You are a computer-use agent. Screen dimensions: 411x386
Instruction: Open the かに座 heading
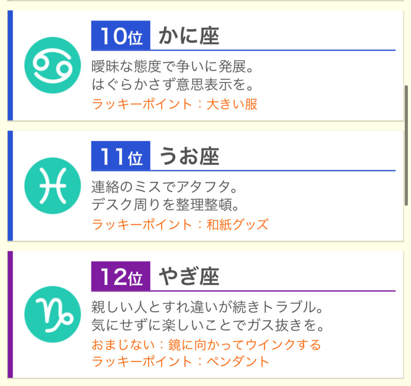189,36
